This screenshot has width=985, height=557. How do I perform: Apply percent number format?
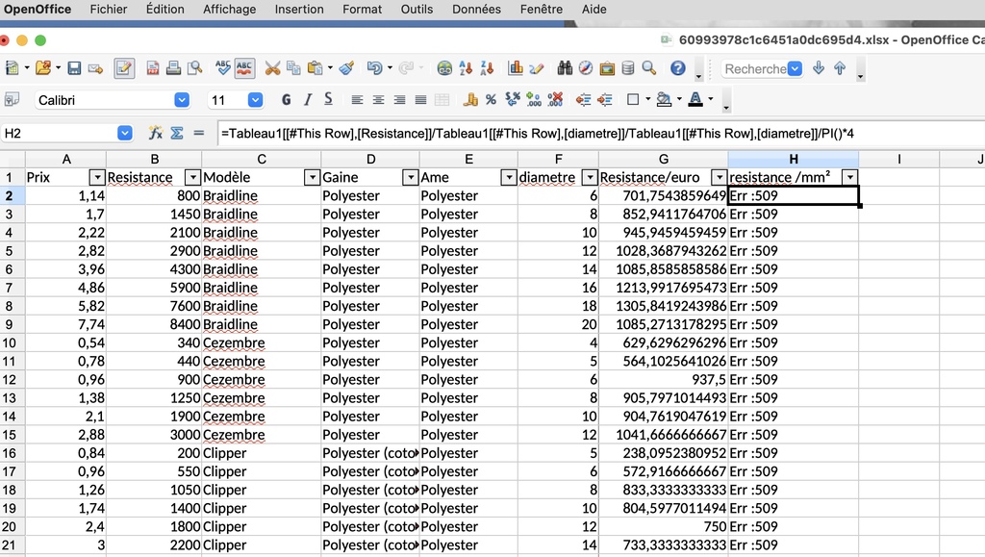click(492, 100)
